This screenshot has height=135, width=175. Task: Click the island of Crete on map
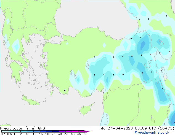30,101
